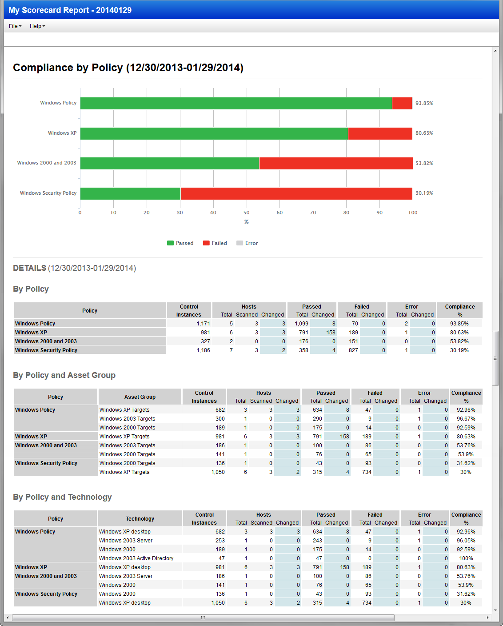Select the Windows XP row in By Policy table
Image resolution: width=503 pixels, height=626 pixels.
(89, 332)
